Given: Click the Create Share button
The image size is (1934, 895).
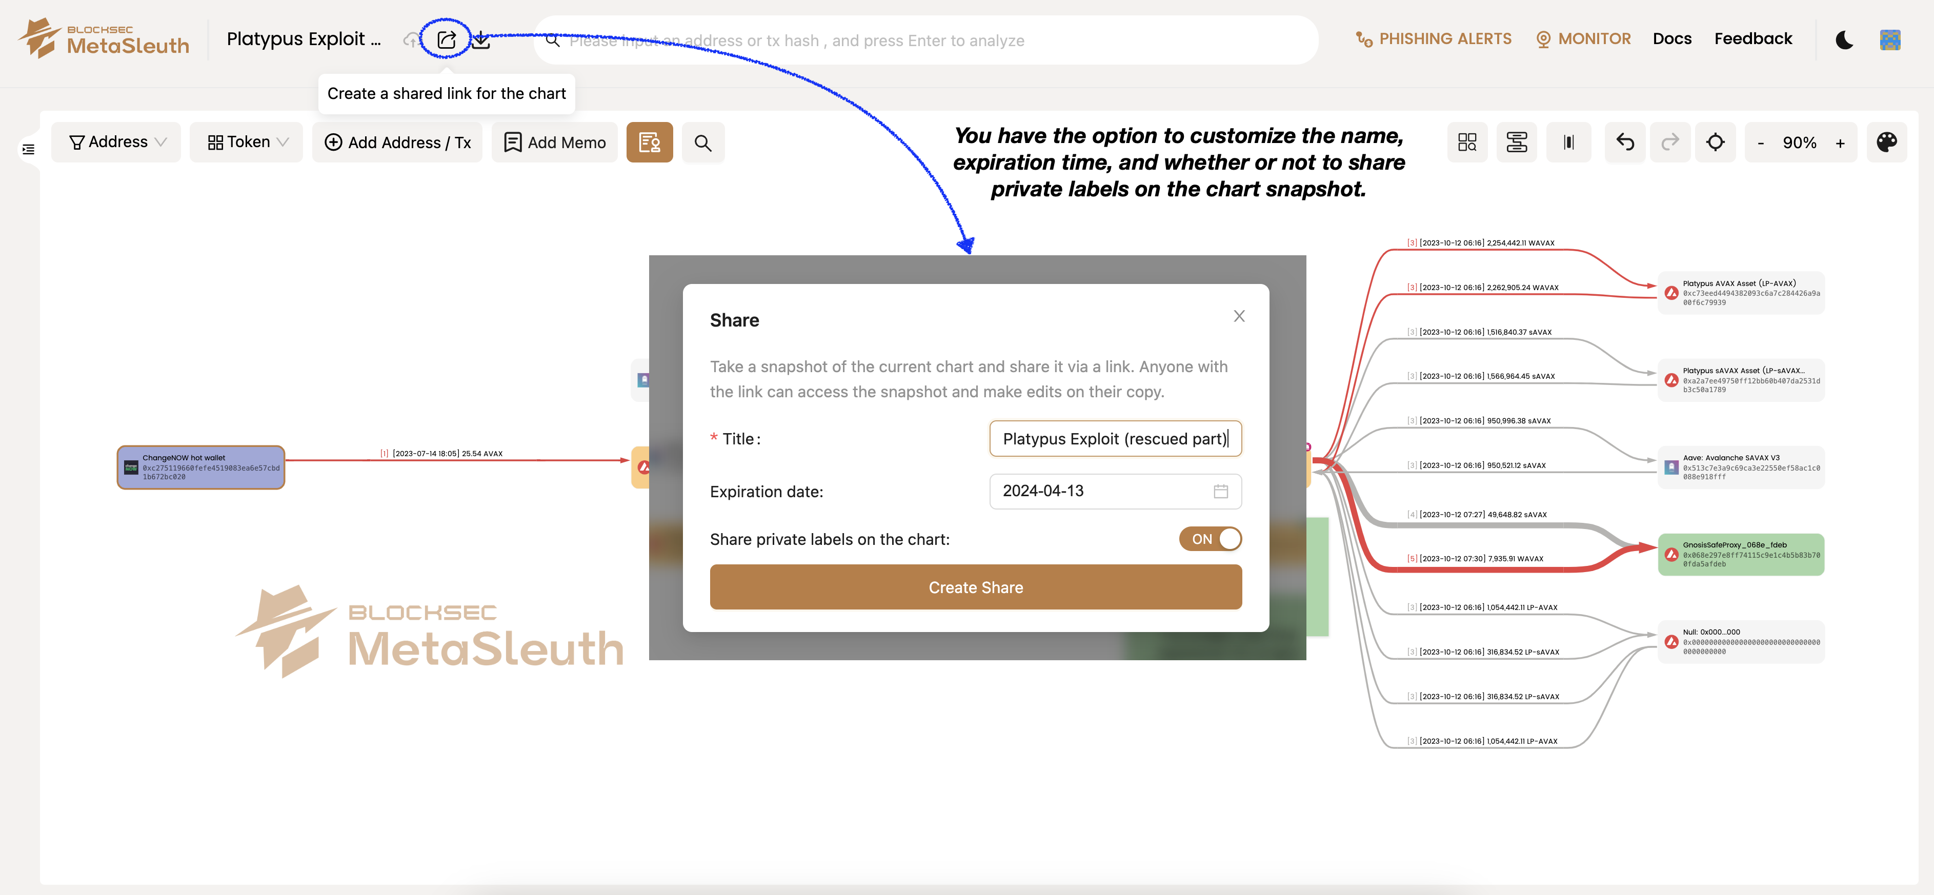Looking at the screenshot, I should [x=975, y=587].
